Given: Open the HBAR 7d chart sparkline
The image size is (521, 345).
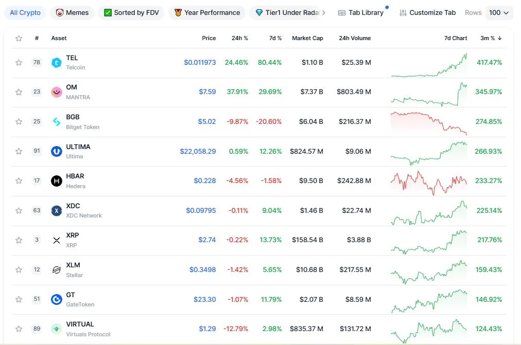Looking at the screenshot, I should click(429, 183).
